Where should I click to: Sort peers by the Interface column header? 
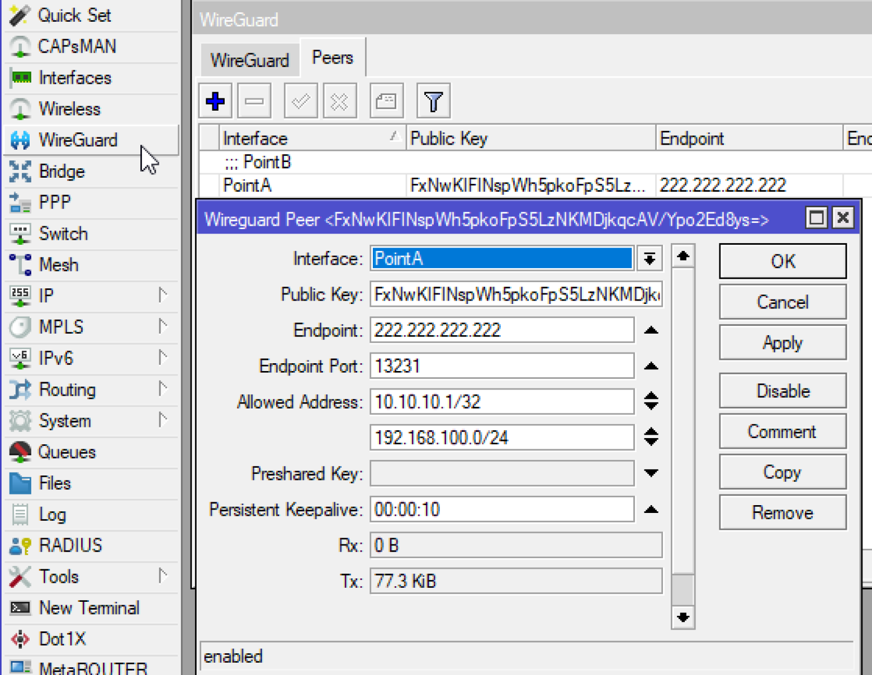click(x=311, y=138)
